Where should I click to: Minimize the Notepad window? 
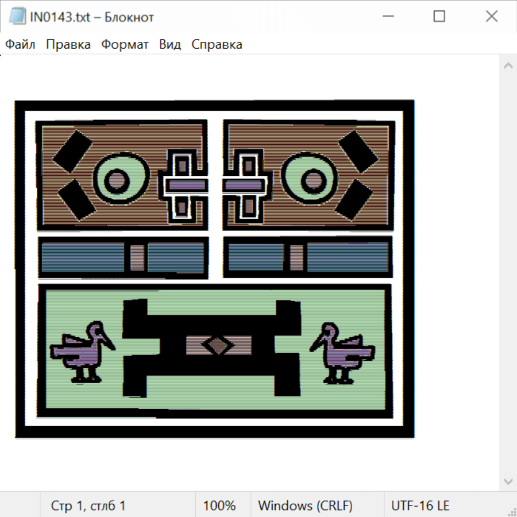click(x=387, y=17)
